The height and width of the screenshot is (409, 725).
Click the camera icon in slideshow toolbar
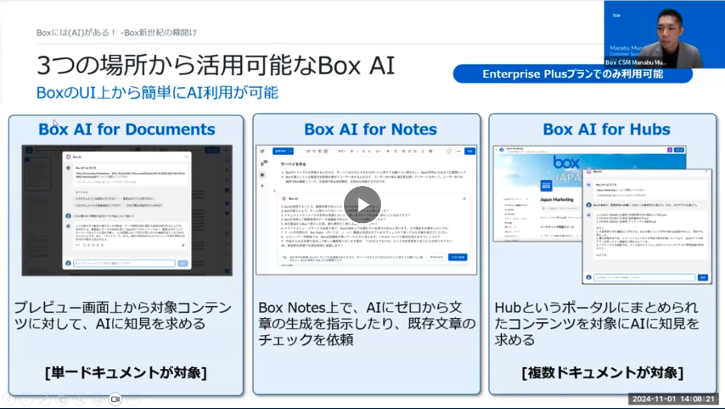coord(115,399)
